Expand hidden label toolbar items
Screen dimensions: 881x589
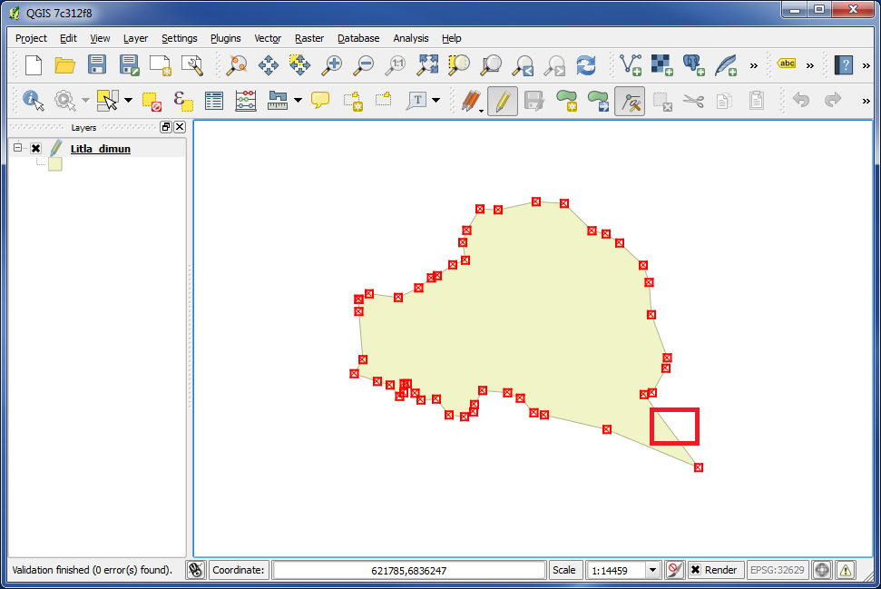[809, 65]
